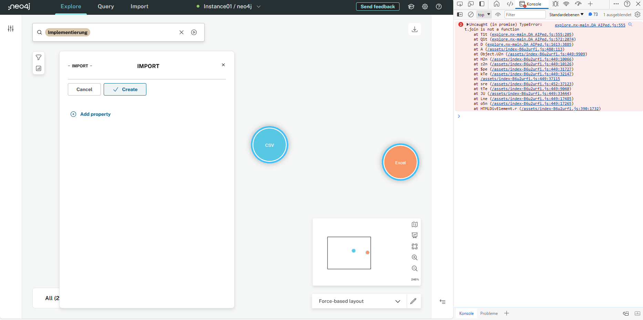Image resolution: width=643 pixels, height=320 pixels.
Task: Toggle live expression eye icon in console
Action: [498, 14]
